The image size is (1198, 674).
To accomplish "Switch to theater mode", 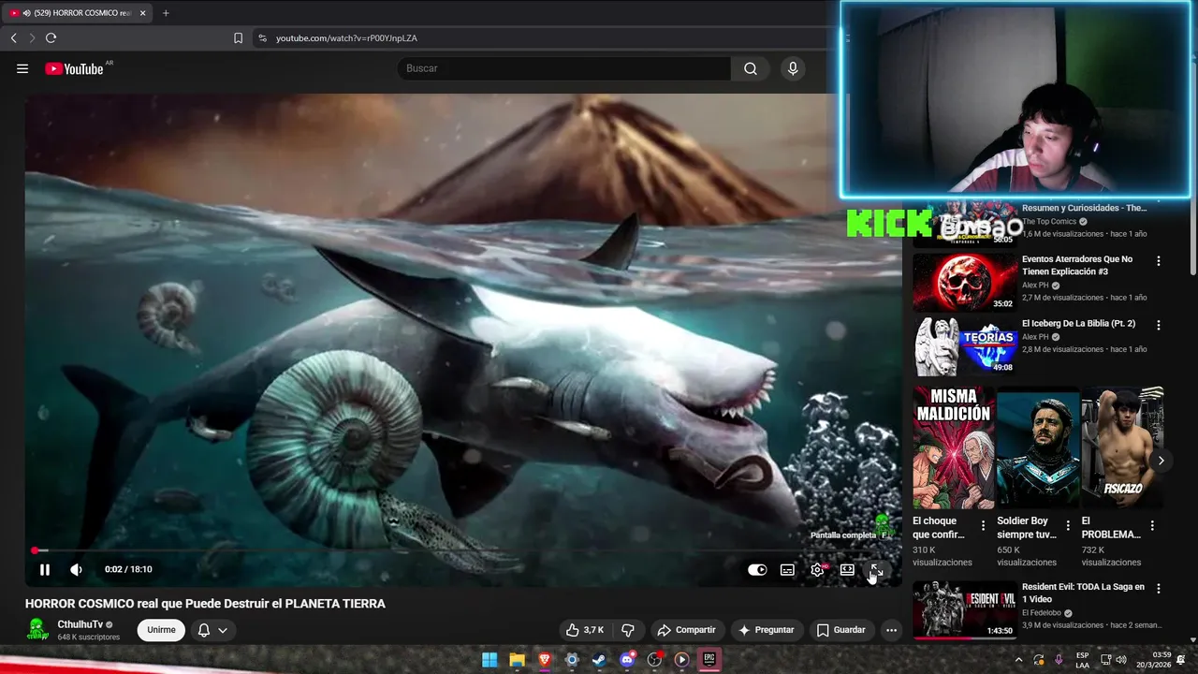I will (847, 569).
